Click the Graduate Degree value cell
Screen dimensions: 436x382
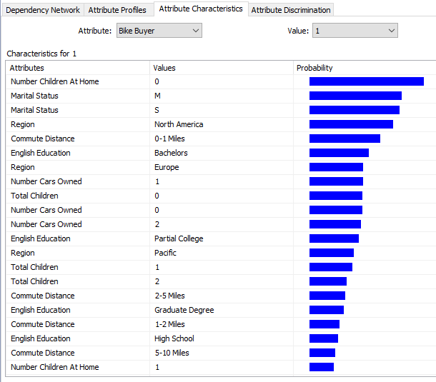tap(184, 310)
